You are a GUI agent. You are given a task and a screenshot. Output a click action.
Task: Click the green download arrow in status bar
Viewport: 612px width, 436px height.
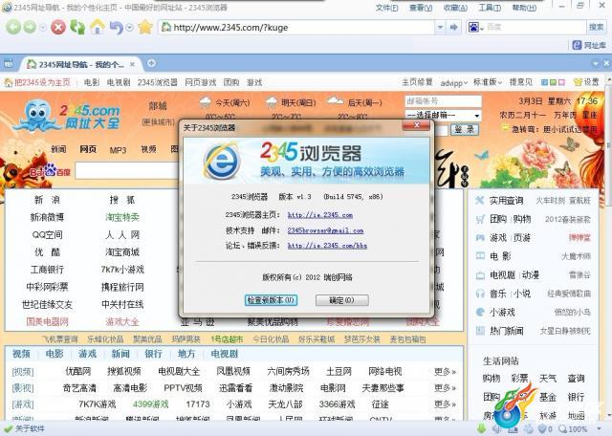482,428
